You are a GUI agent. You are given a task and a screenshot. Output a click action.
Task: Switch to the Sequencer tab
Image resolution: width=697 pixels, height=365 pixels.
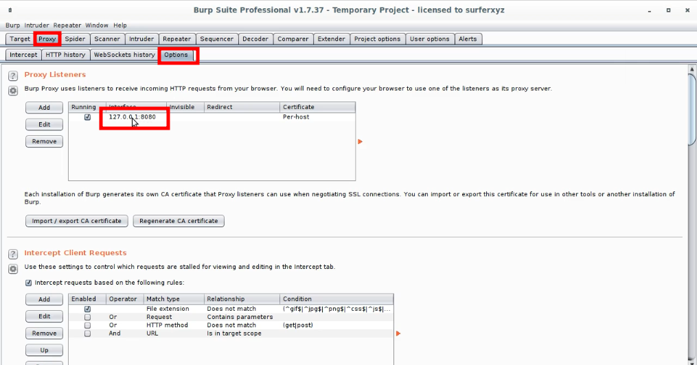(216, 39)
